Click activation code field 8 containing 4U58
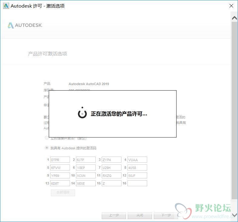Image resolution: width=238 pixels, height=222 pixels. [x=137, y=168]
